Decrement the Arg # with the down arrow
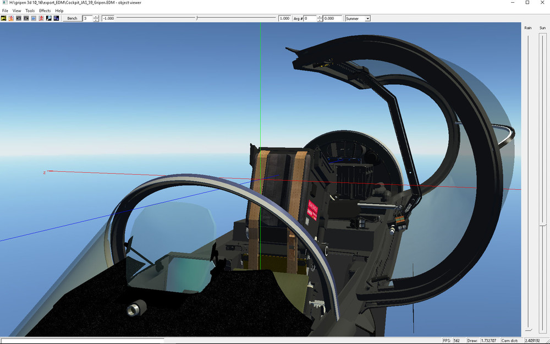The width and height of the screenshot is (550, 344). click(320, 20)
